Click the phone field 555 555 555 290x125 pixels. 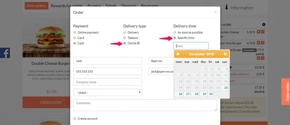click(x=108, y=71)
